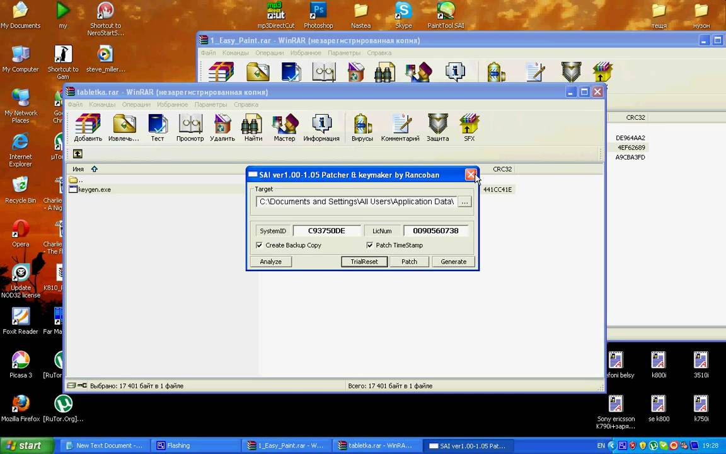726x454 pixels.
Task: Open PaintTool SAI desktop shortcut
Action: coord(446,16)
